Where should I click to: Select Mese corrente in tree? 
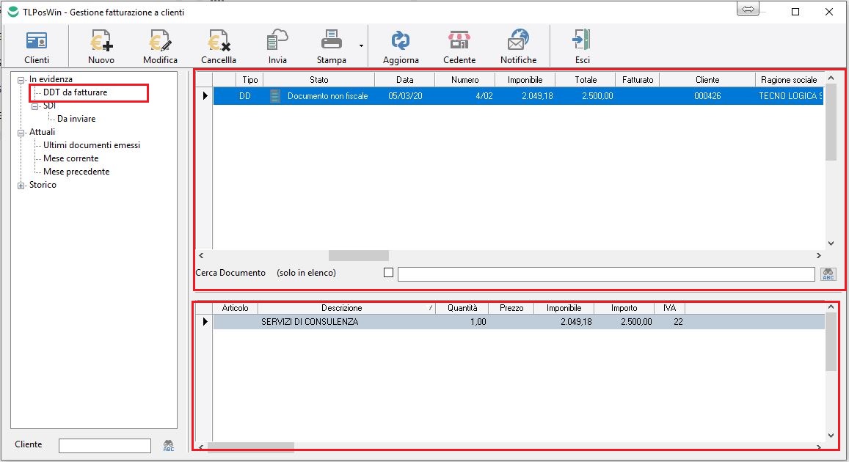point(70,158)
